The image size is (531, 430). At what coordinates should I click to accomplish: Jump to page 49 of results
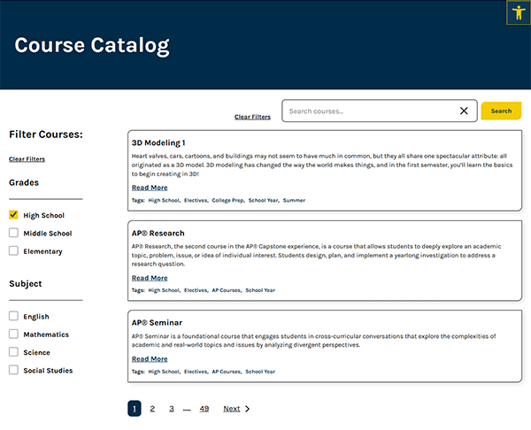(204, 409)
